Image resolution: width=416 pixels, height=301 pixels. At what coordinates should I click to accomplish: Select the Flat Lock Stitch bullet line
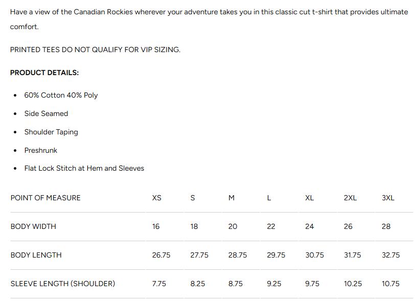pyautogui.click(x=84, y=168)
